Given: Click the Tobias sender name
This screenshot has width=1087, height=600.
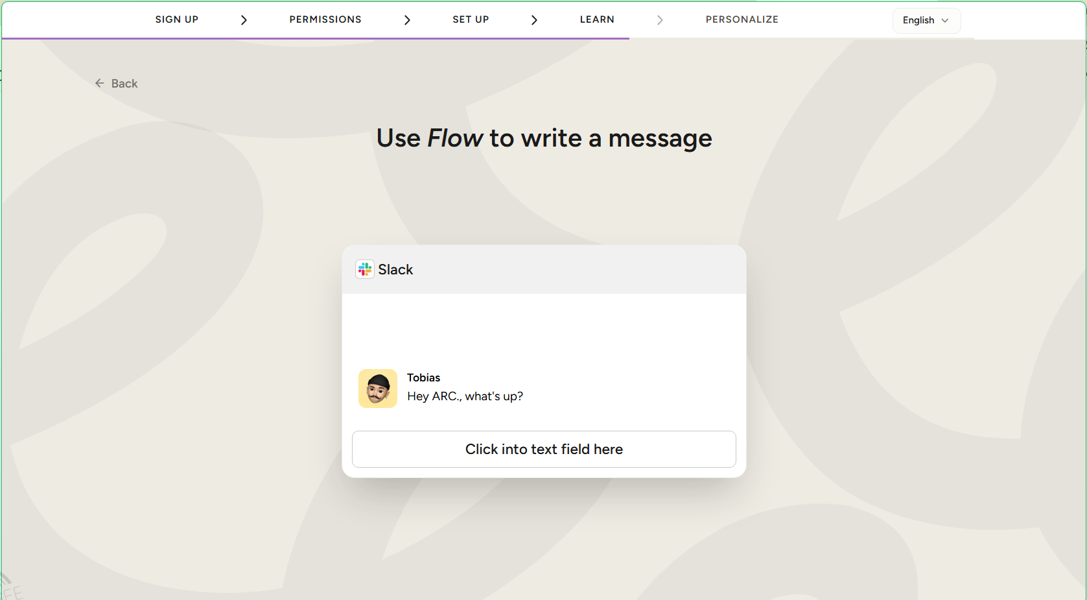Looking at the screenshot, I should [x=423, y=378].
